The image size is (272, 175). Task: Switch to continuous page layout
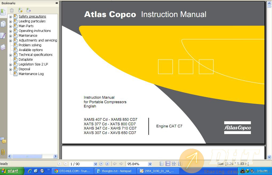(168, 164)
